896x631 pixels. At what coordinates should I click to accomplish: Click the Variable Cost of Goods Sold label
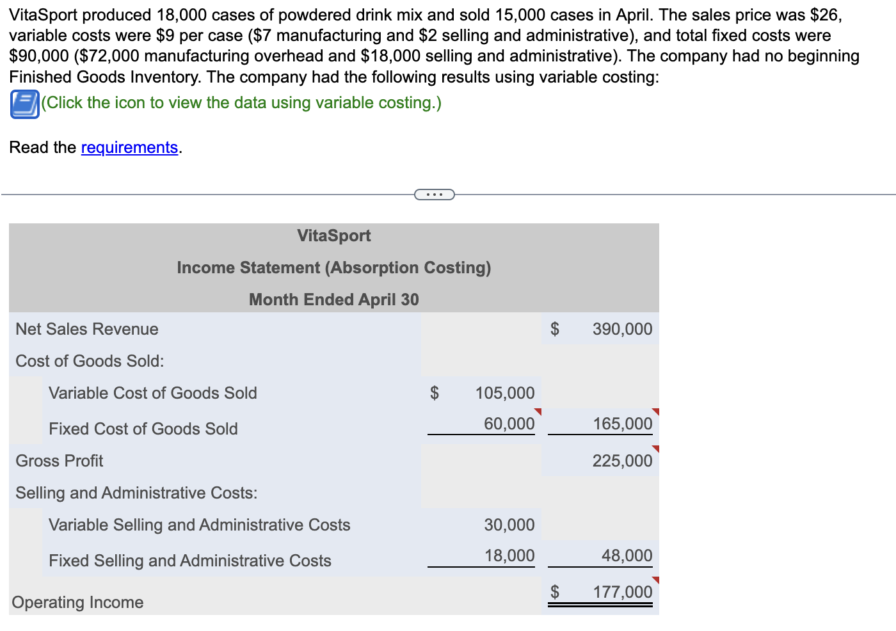[153, 393]
